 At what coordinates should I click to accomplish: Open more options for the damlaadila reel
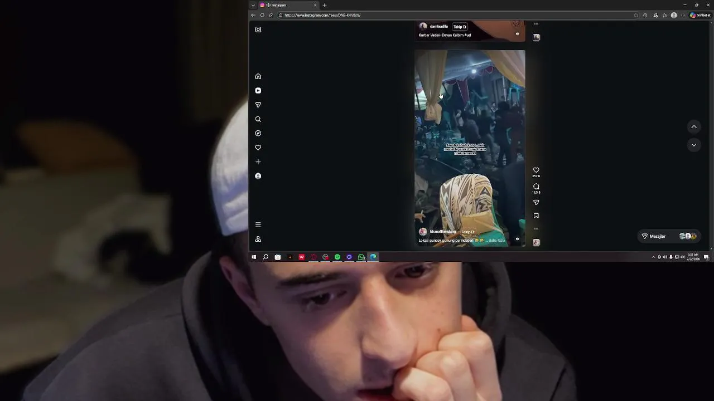coord(536,24)
